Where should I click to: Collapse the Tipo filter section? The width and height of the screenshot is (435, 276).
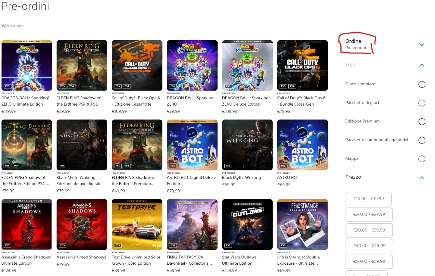pos(422,65)
